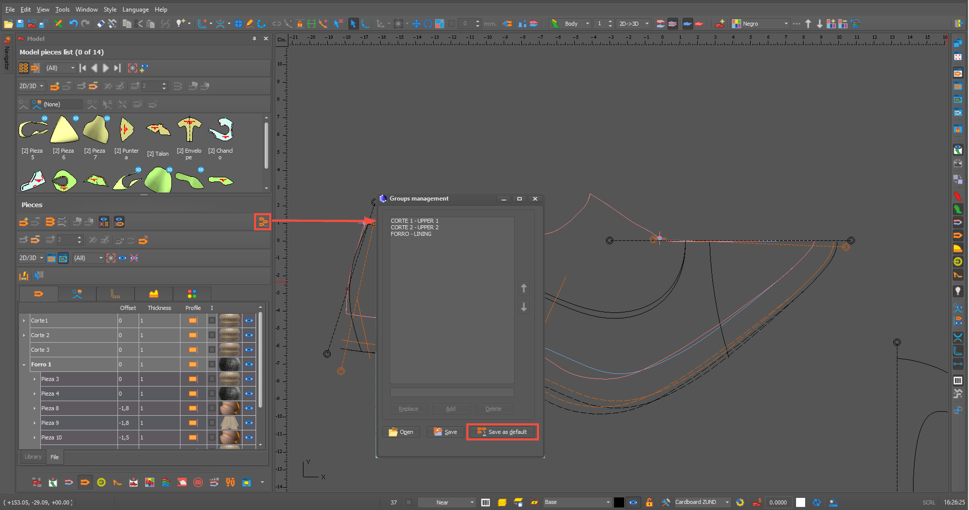This screenshot has width=969, height=510.
Task: Move selected group down with arrow
Action: coord(524,307)
